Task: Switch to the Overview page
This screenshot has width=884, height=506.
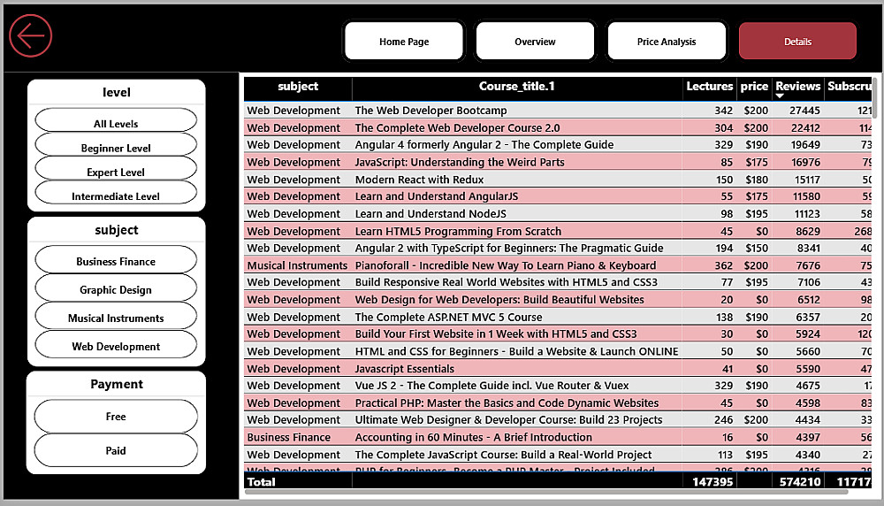Action: tap(535, 42)
